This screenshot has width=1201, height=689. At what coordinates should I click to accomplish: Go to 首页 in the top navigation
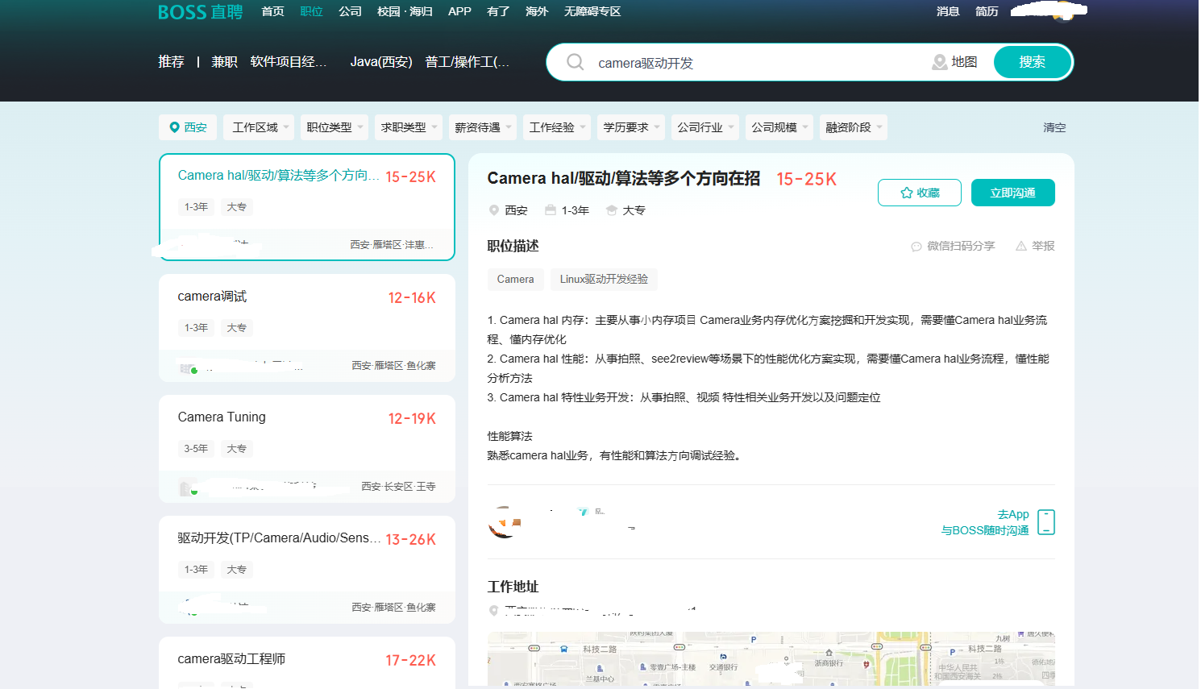pos(272,11)
